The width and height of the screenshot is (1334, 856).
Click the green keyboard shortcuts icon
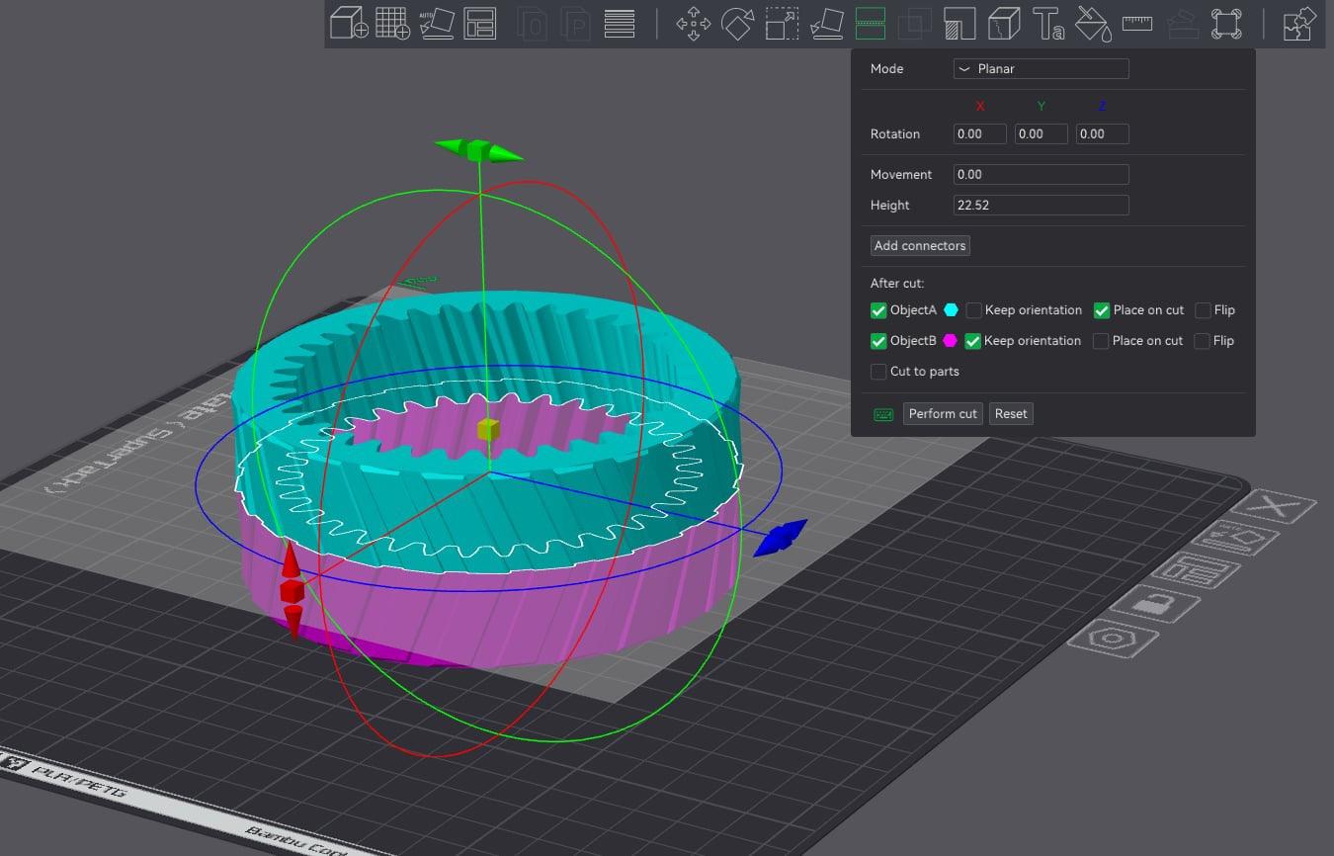point(883,414)
